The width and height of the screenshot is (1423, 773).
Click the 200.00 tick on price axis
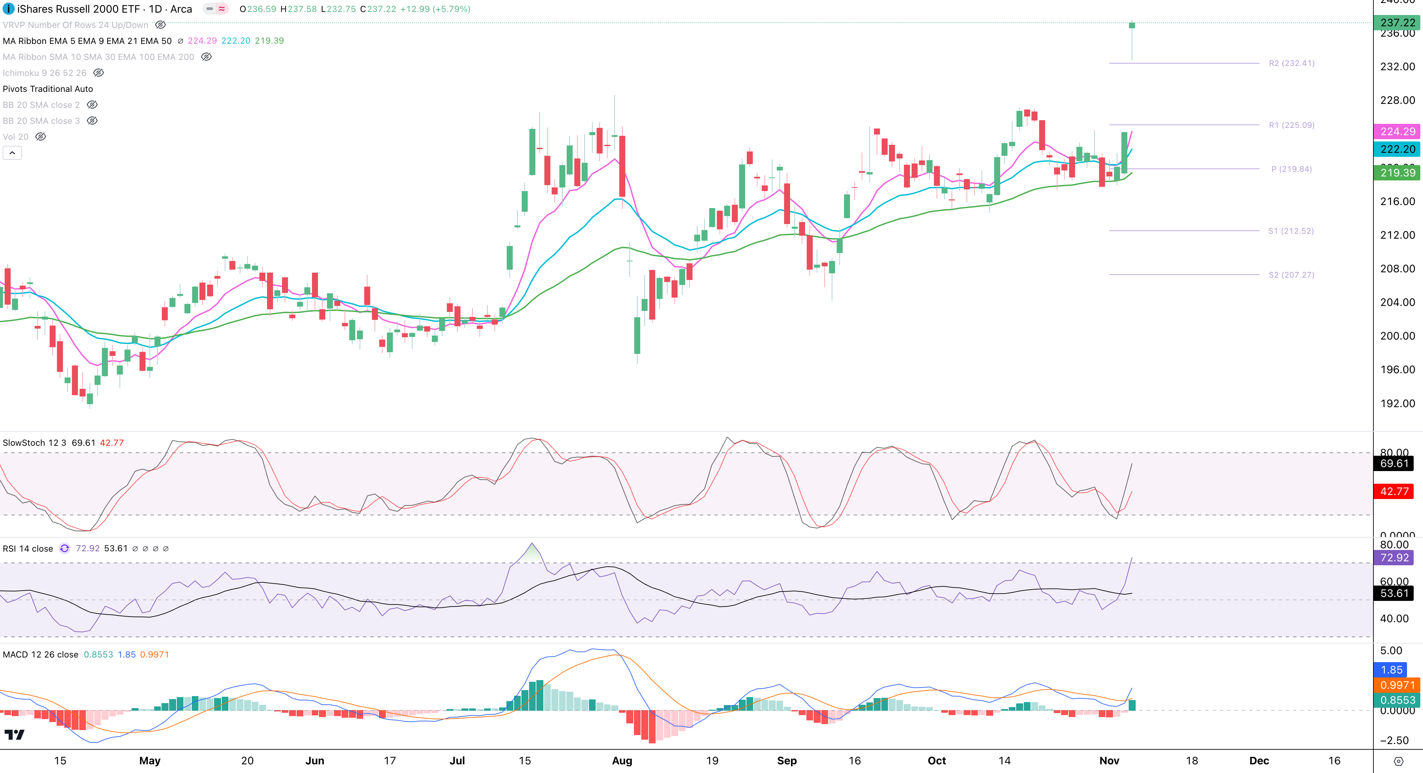tap(1398, 336)
